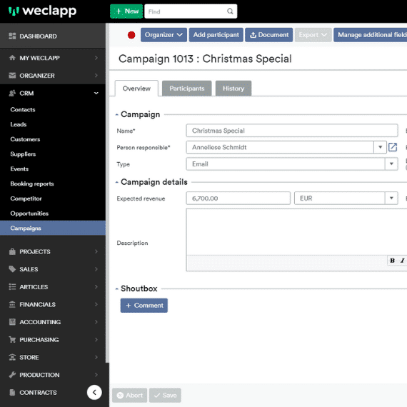
Task: Click the Production wrench icon
Action: [12, 375]
